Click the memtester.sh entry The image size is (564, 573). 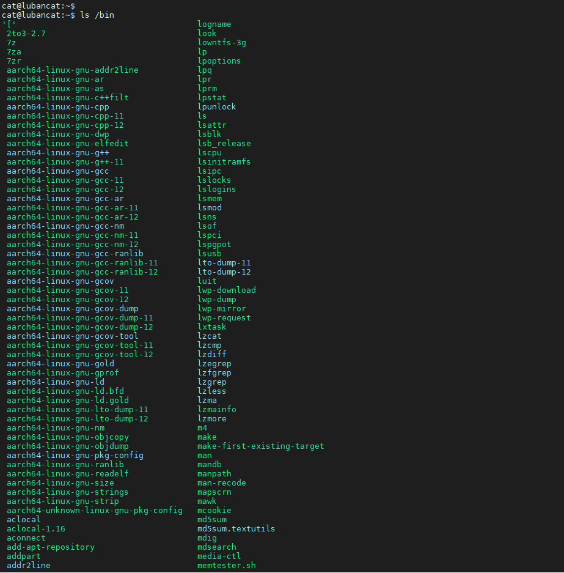[227, 565]
